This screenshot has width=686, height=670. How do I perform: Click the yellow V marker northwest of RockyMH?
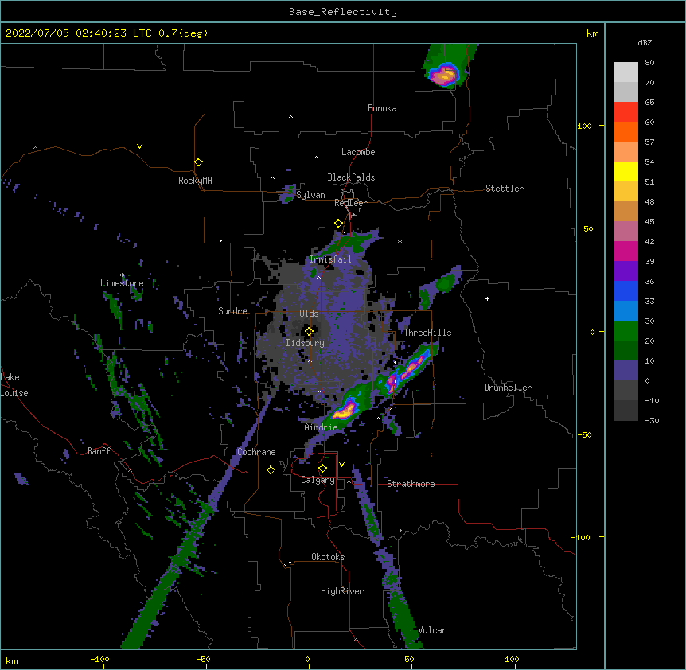[x=139, y=146]
